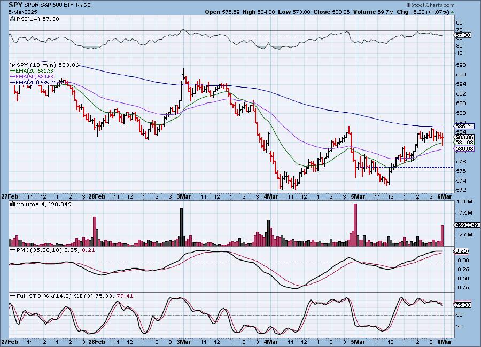
Task: Click the SPY (10 min) 583.06 legend
Action: click(48, 65)
